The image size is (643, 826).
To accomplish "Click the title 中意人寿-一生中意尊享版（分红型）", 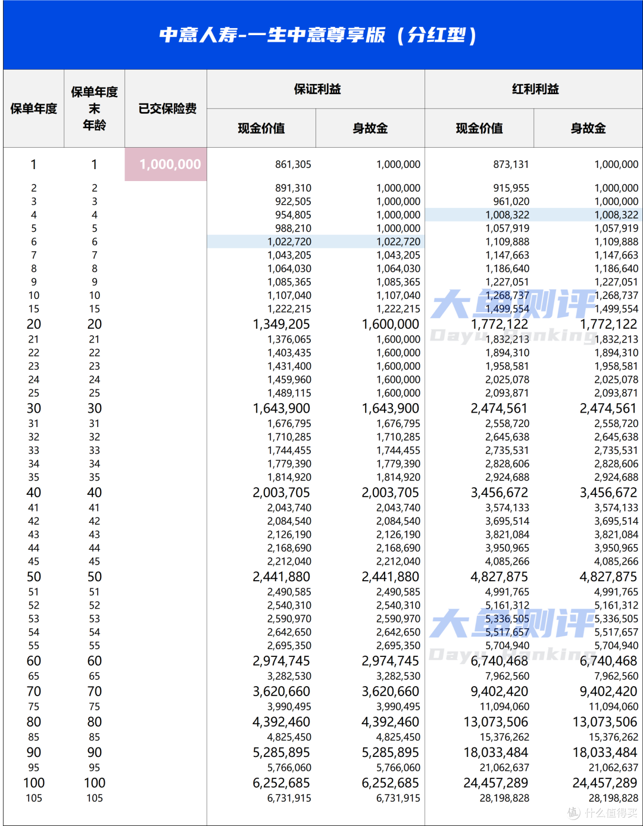I will (318, 35).
